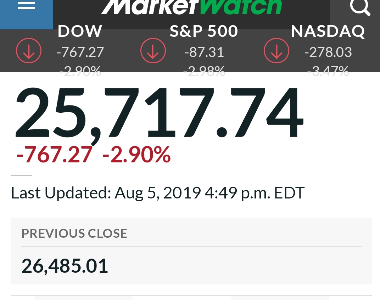
Task: Click the red -2.90% percent change
Action: pyautogui.click(x=137, y=155)
